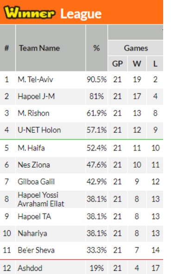Viewport: 184px width, 274px height.
Task: Click the W column header
Action: click(x=137, y=64)
